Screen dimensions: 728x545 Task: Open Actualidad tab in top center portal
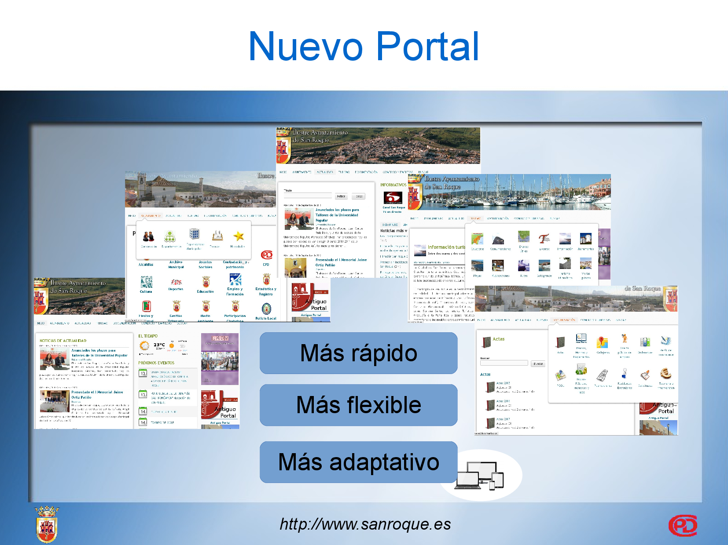(325, 172)
